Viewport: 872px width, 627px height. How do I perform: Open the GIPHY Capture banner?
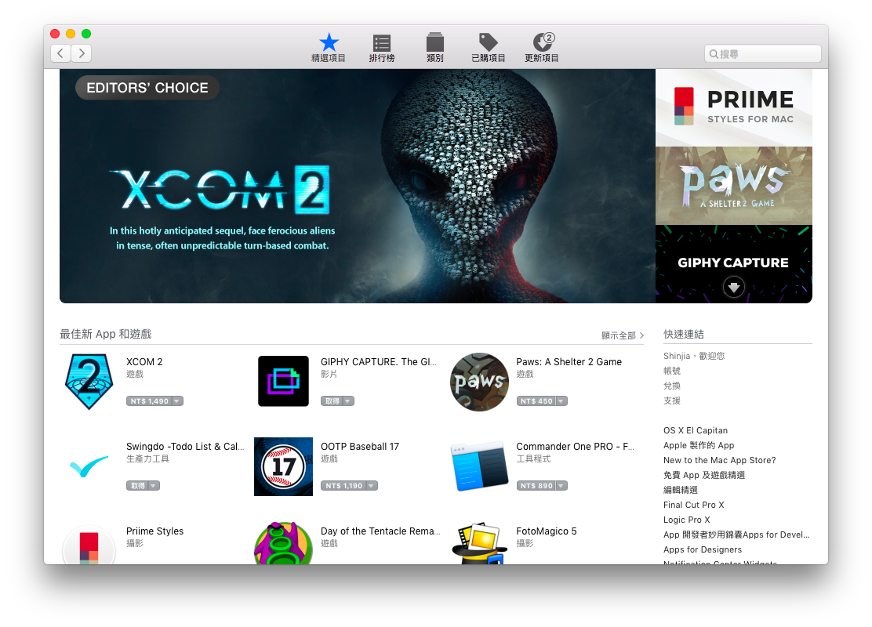click(733, 264)
